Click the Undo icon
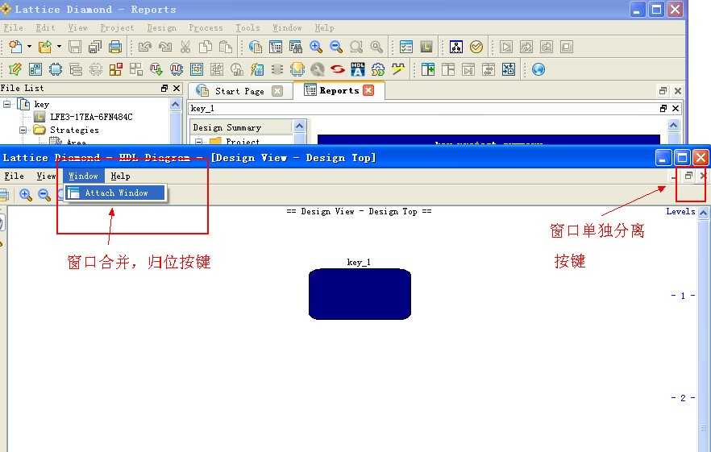The width and height of the screenshot is (711, 452). pyautogui.click(x=144, y=47)
